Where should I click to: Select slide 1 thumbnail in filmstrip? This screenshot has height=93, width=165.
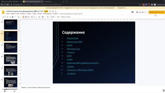coord(11,25)
